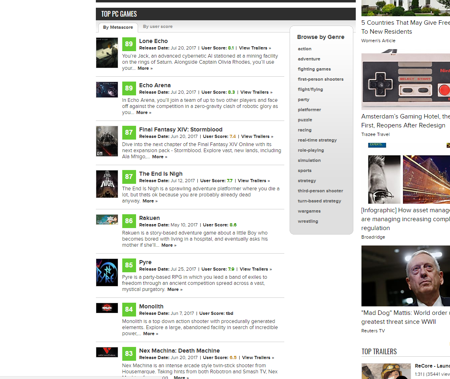Click the 89 metascore badge for Echo Arena
Image resolution: width=450 pixels, height=379 pixels.
tap(129, 88)
